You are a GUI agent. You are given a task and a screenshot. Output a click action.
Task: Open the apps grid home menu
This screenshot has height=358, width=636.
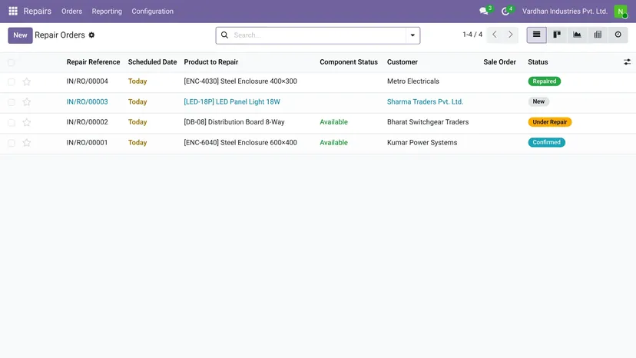[13, 11]
